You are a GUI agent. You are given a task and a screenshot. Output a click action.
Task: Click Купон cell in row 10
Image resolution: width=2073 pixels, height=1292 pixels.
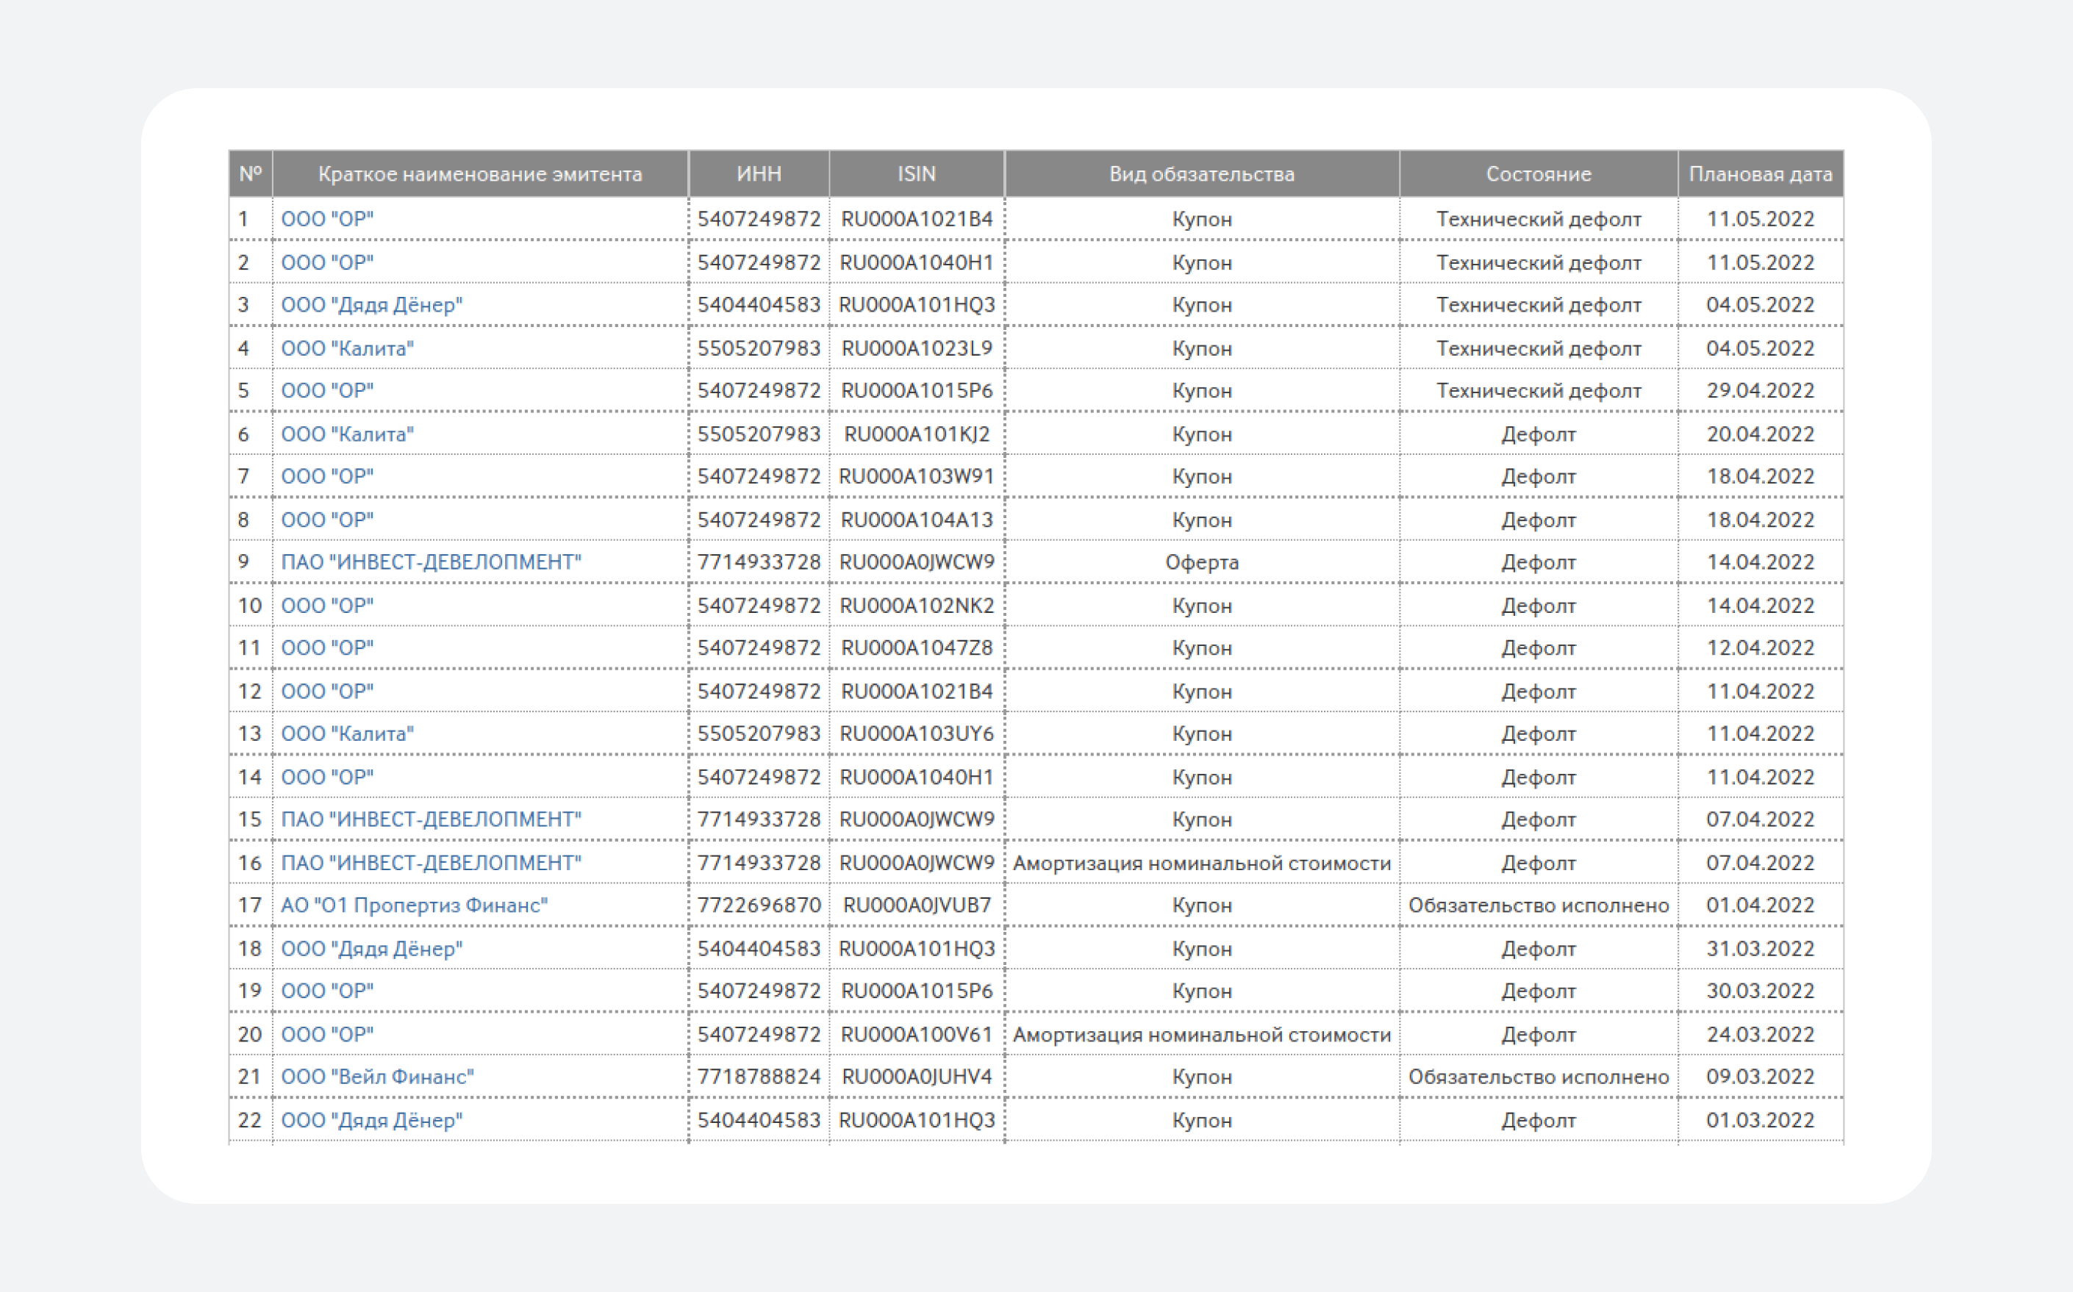[x=1201, y=606]
